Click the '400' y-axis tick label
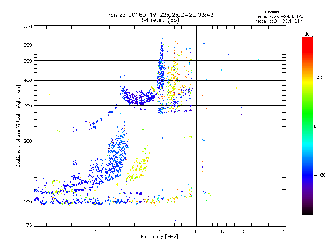 coord(28,80)
